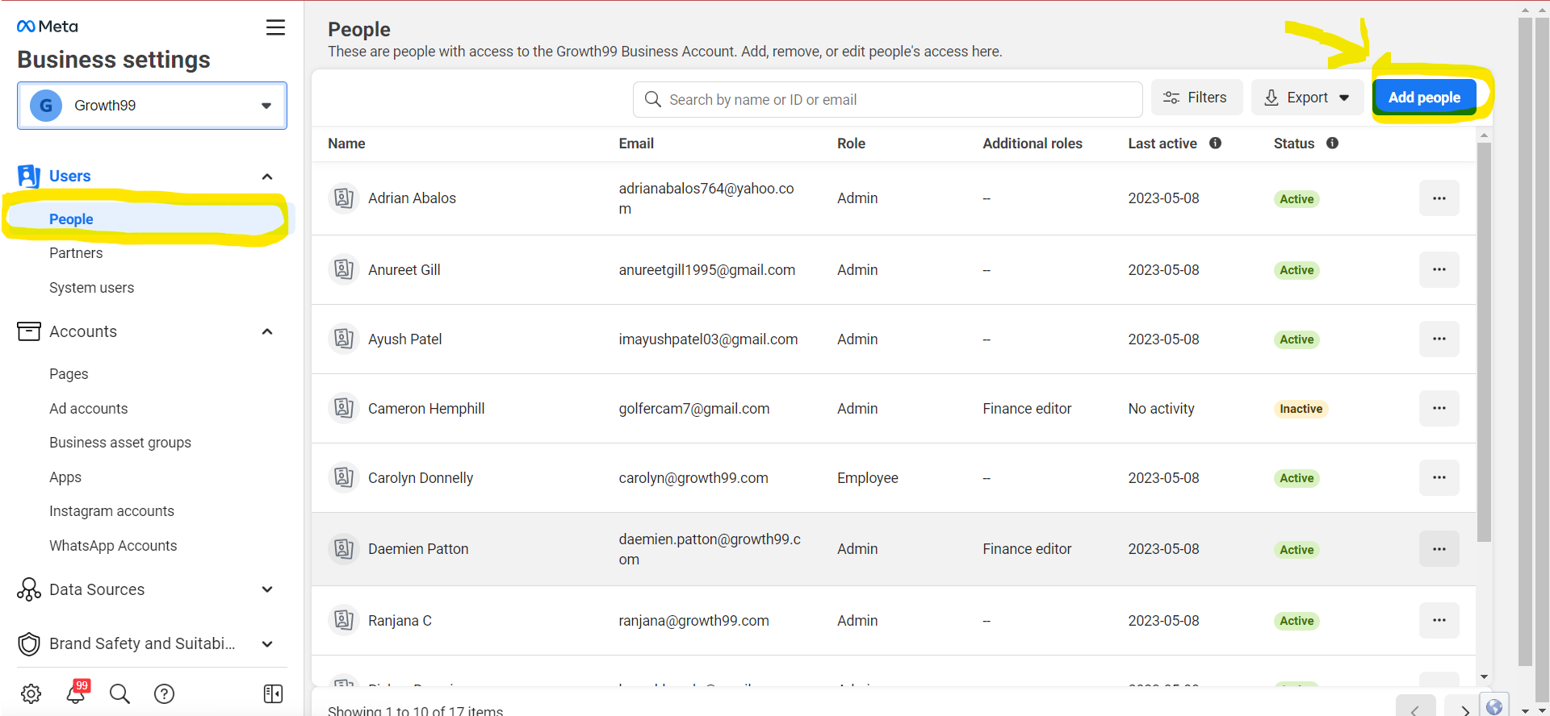Open Instagram accounts in sidebar
Viewport: 1550px width, 716px height.
[111, 511]
